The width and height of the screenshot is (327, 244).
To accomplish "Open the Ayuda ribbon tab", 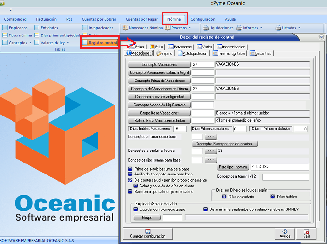I will [x=231, y=19].
